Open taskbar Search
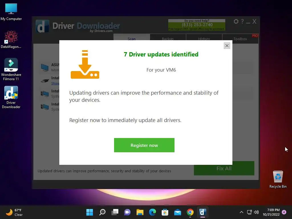This screenshot has height=219, width=292. pos(102,212)
